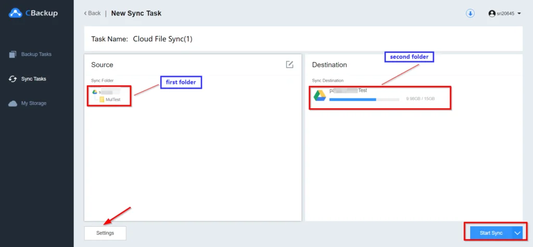Screen dimensions: 533x247
Task: Go back using the Back link
Action: (x=92, y=13)
